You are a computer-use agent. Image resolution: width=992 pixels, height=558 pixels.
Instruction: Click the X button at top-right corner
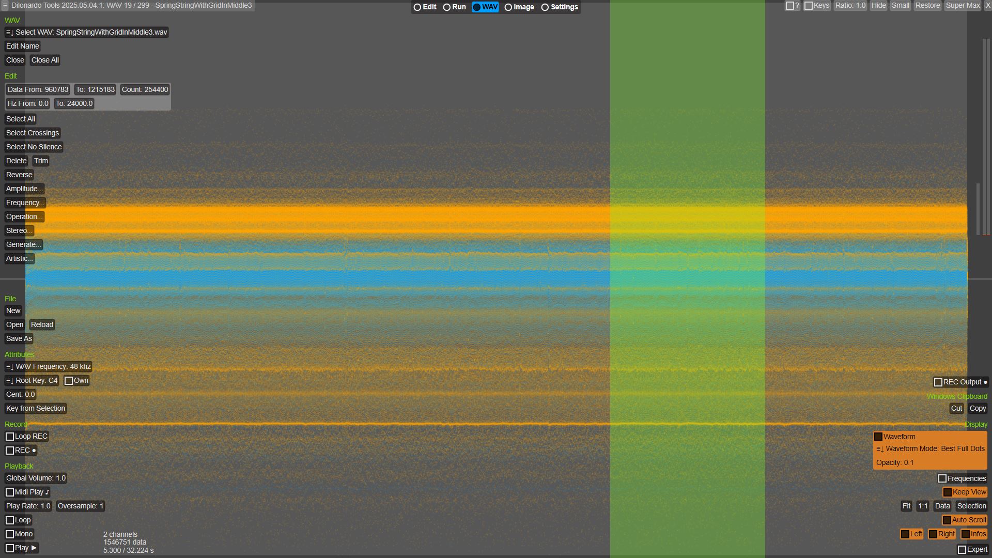(987, 6)
